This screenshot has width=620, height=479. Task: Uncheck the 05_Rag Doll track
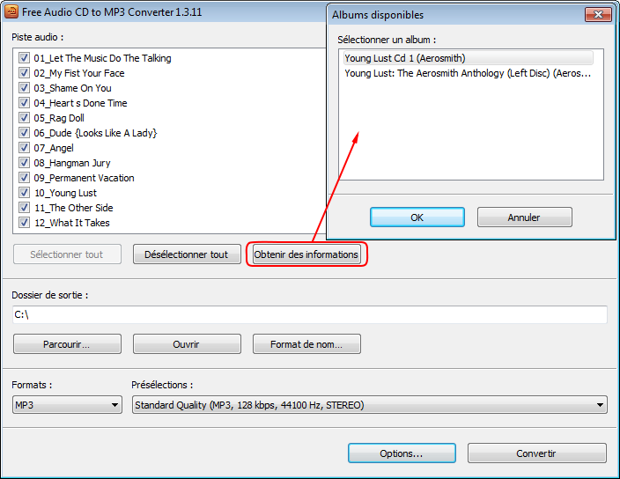pos(24,118)
